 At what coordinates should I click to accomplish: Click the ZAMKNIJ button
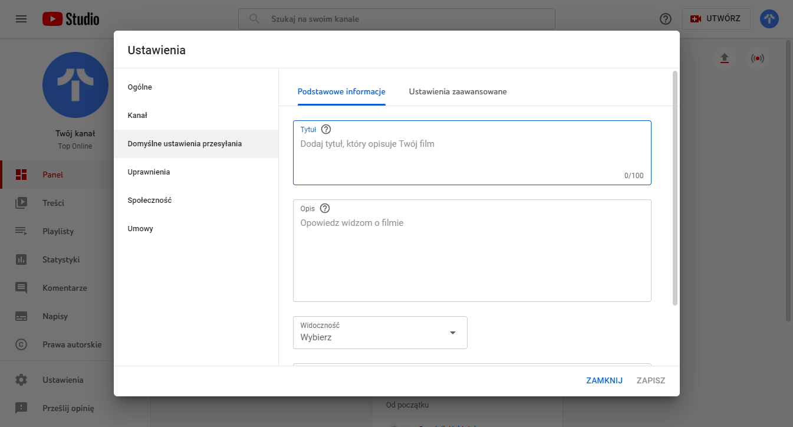pyautogui.click(x=604, y=380)
